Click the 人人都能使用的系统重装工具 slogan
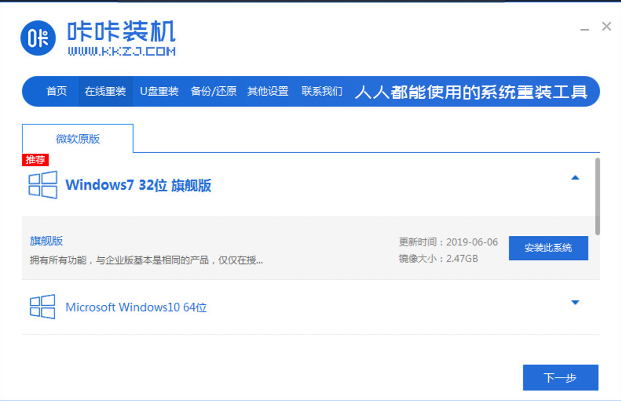Screen dimensions: 621x401 click(471, 92)
